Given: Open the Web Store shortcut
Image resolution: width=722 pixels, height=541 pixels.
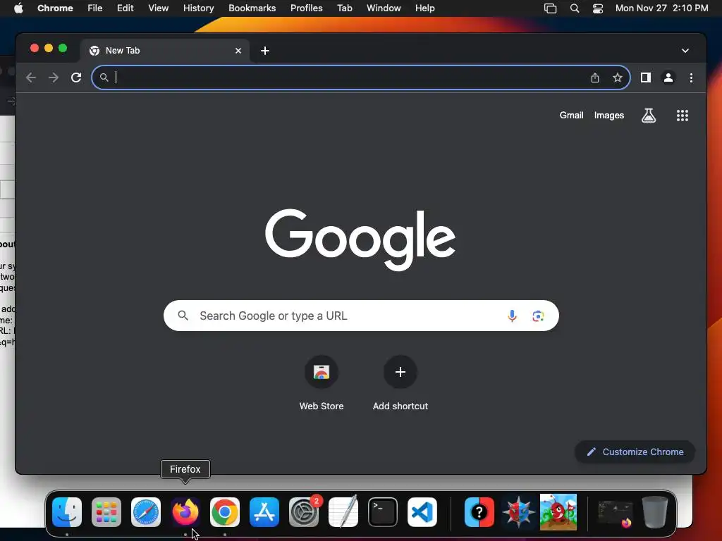Looking at the screenshot, I should 322,384.
